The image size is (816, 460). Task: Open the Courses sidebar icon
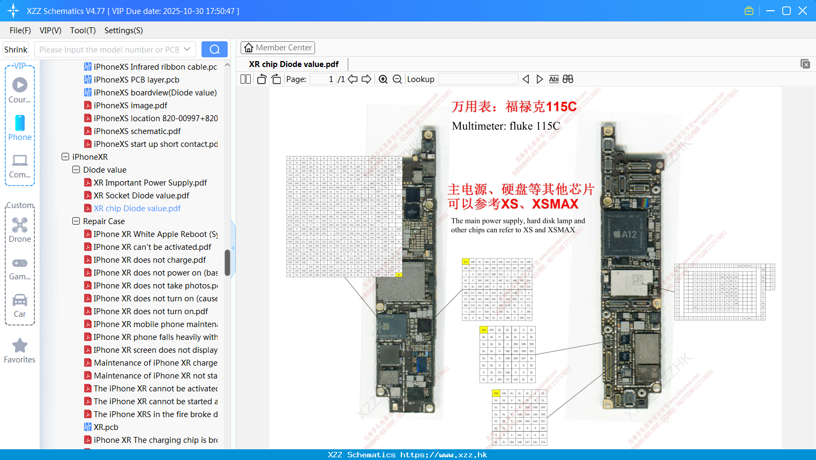click(x=20, y=90)
